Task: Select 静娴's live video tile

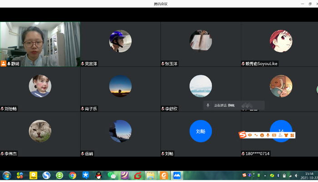Action: point(40,43)
